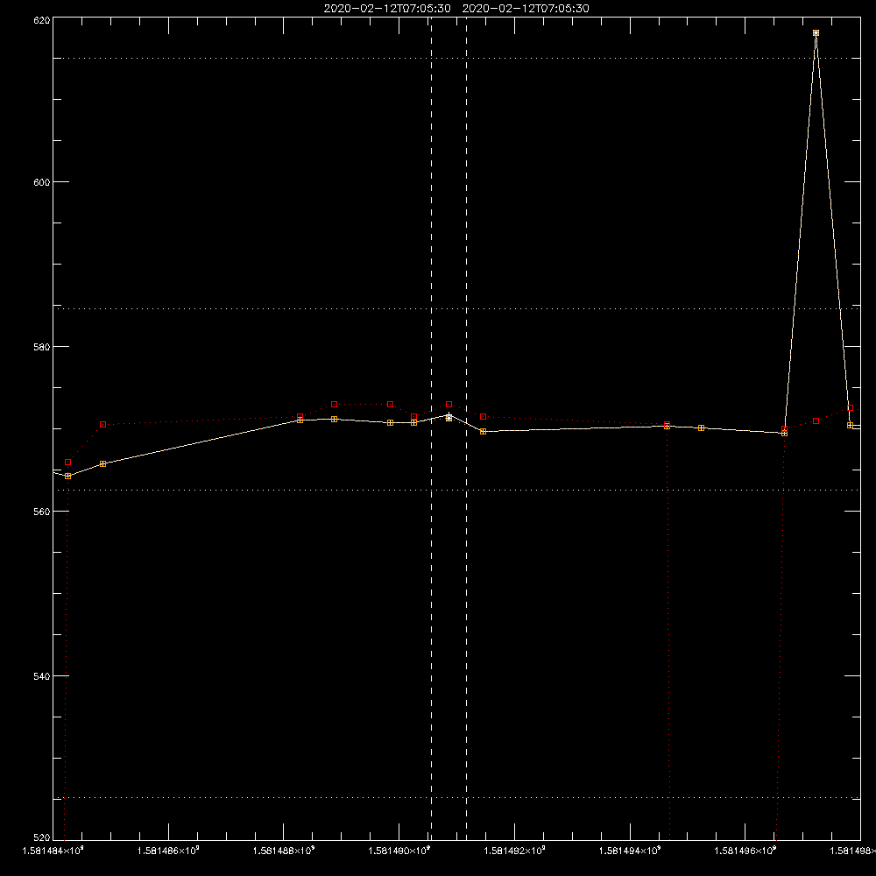This screenshot has width=876, height=876.
Task: Select the white cross marker between the dashed lines
Action: (x=449, y=417)
